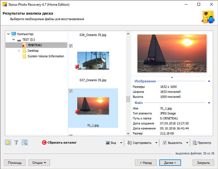
Task: Click the 1832 x 1000 size value
Action: (168, 87)
